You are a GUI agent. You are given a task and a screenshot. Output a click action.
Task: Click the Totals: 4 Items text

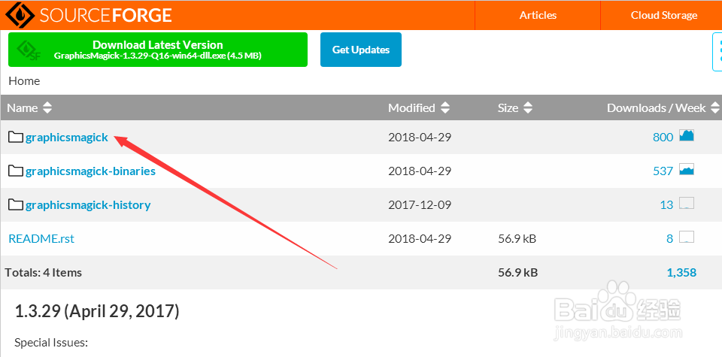(x=44, y=273)
